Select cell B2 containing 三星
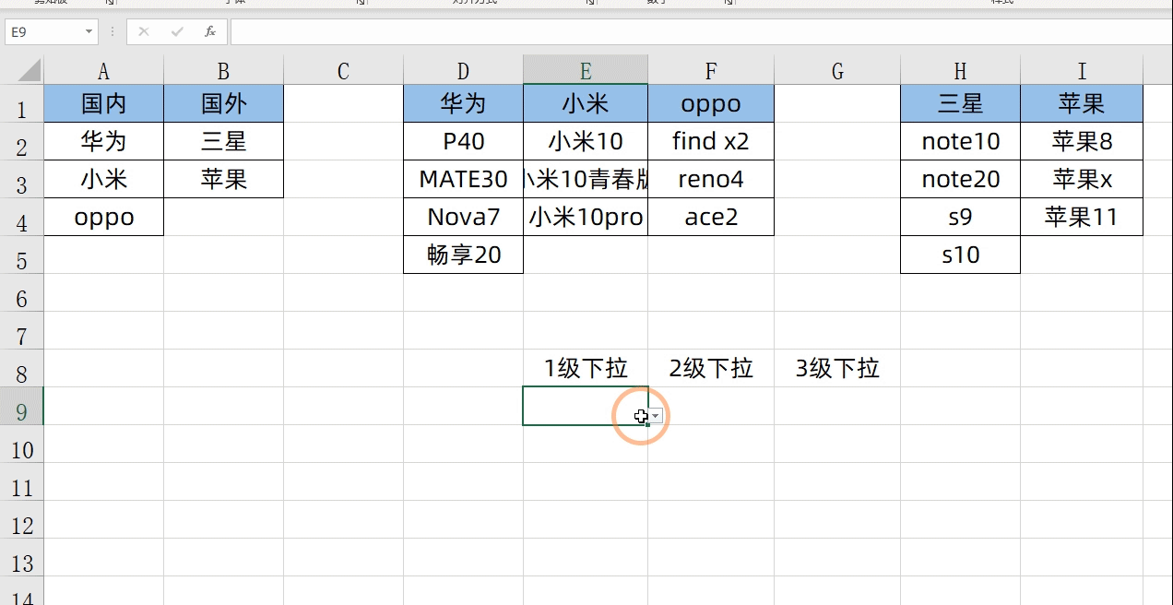This screenshot has width=1173, height=605. [x=223, y=141]
